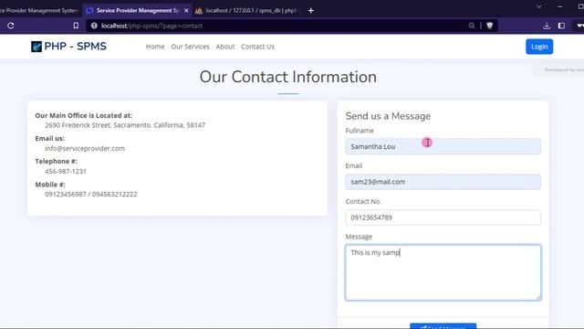This screenshot has width=584, height=329.
Task: Focus the Contact No. field 09123654789
Action: click(x=443, y=218)
